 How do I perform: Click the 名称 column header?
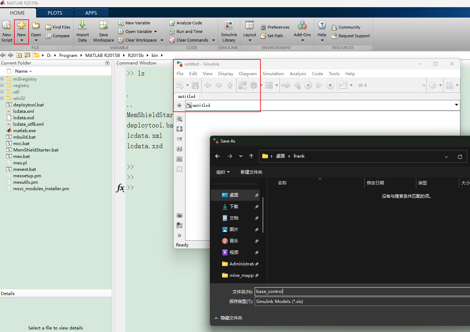point(282,183)
